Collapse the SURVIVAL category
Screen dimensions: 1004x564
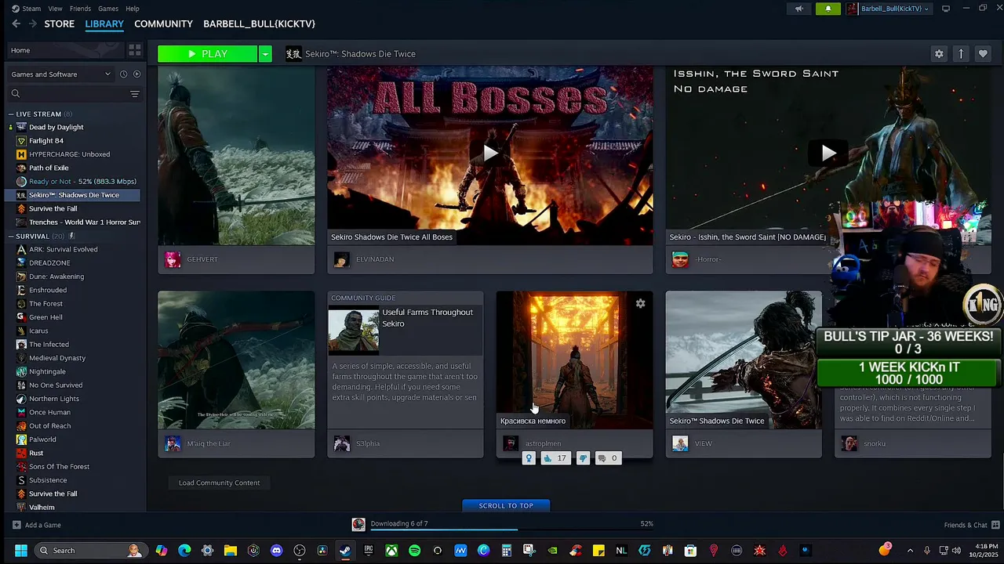click(11, 236)
